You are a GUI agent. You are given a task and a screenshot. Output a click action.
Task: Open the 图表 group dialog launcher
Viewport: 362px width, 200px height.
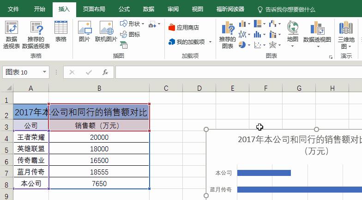pyautogui.click(x=331, y=57)
